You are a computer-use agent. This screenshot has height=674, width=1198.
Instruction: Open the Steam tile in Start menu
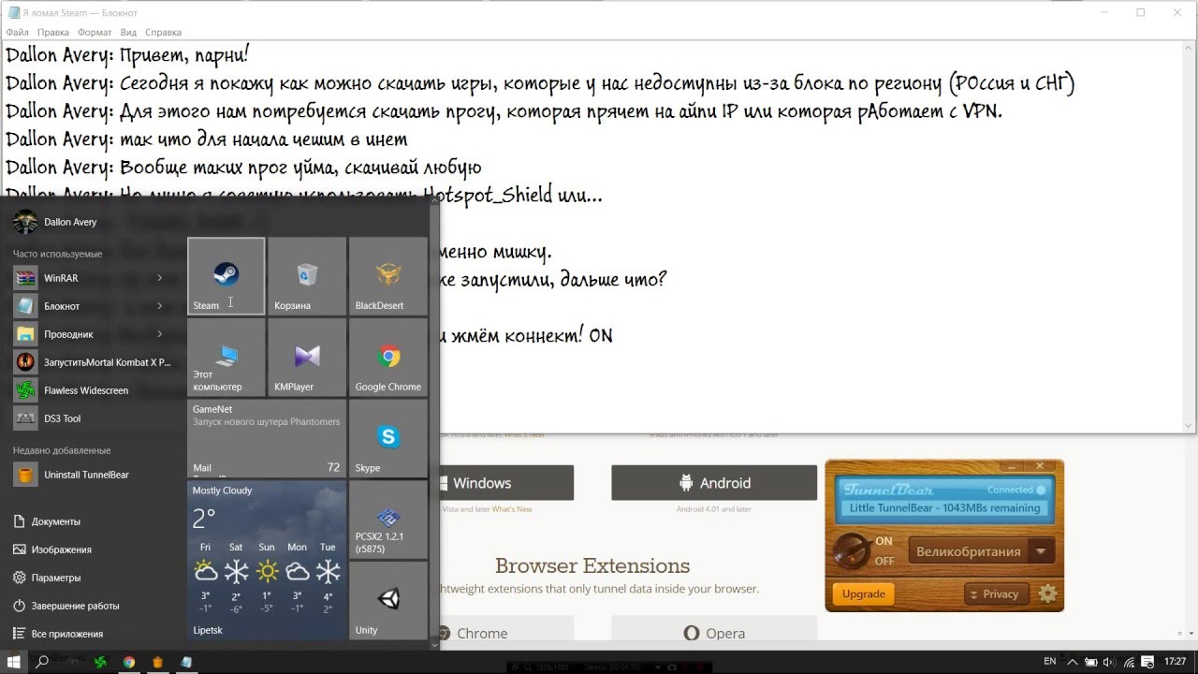pyautogui.click(x=226, y=276)
